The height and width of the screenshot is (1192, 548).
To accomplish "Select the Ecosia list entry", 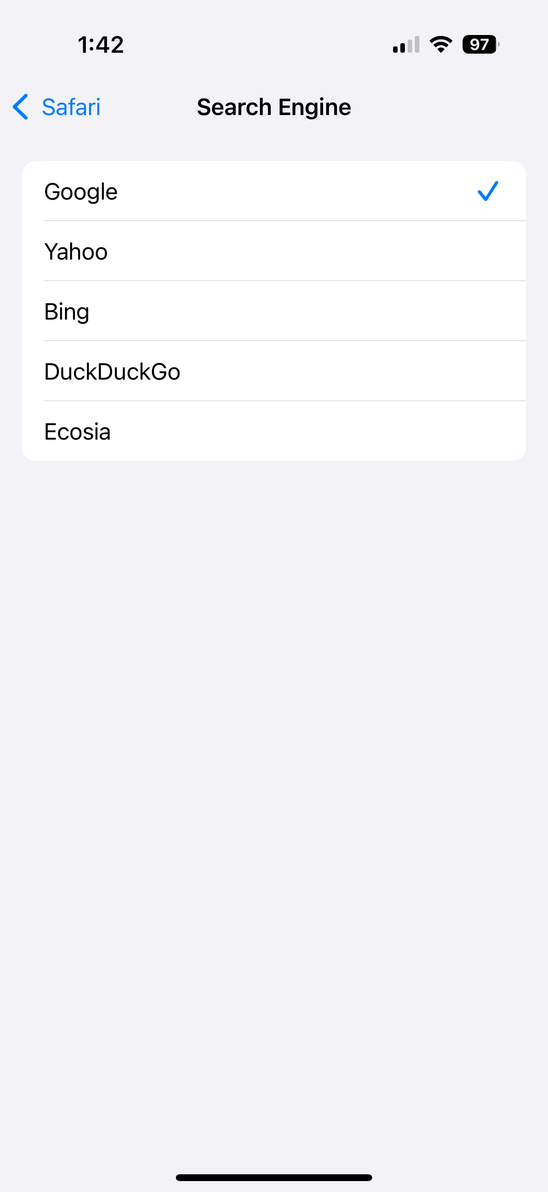I will click(78, 432).
